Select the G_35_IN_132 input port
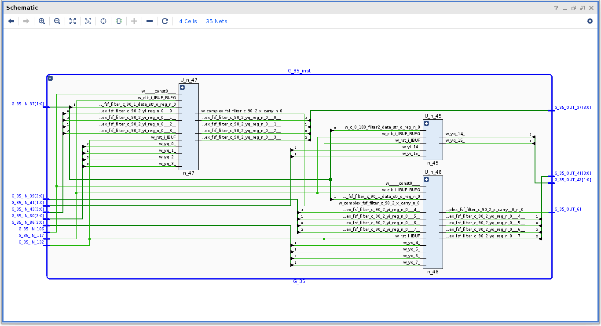The height and width of the screenshot is (326, 601). coord(31,242)
